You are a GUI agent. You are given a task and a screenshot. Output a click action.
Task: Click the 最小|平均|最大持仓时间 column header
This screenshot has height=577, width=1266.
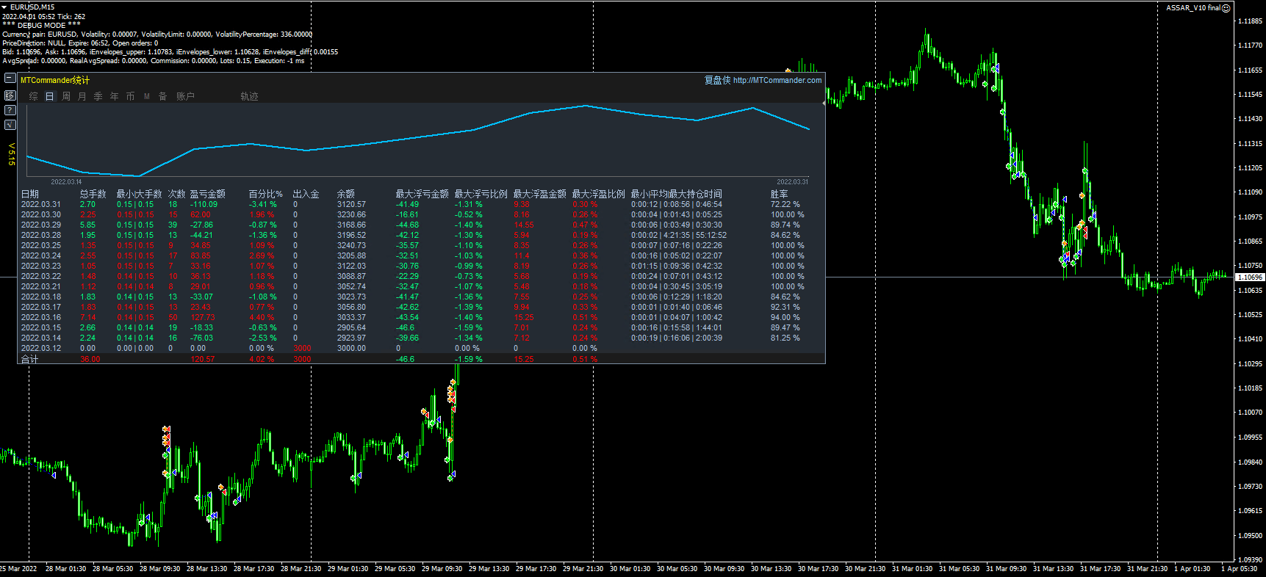coord(677,194)
